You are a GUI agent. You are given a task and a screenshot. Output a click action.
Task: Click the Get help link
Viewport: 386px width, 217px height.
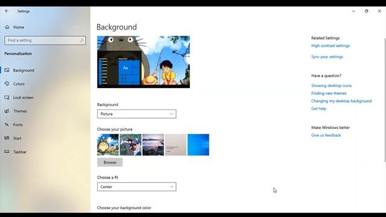coord(318,108)
